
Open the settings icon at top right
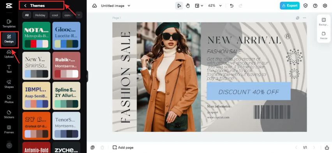click(x=325, y=6)
